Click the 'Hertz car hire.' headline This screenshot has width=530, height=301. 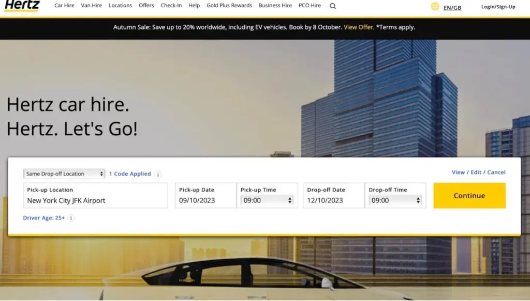[68, 104]
